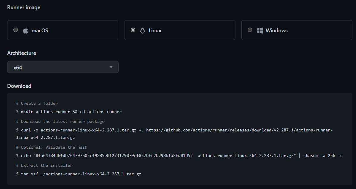The width and height of the screenshot is (356, 189).
Task: Click the Linux penguin icon
Action: click(142, 30)
